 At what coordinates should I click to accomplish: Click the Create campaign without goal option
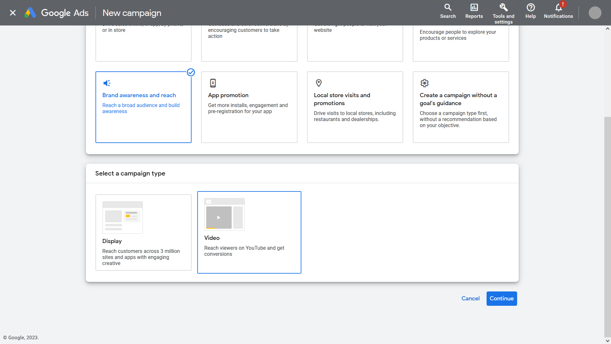(460, 107)
